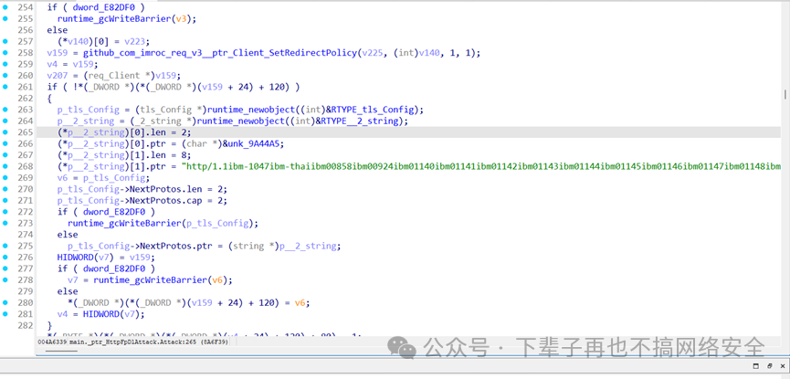Set breakpoint via dot at line 277

pos(5,268)
